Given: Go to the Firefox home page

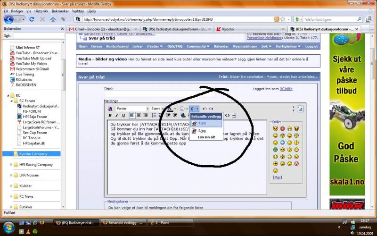Looking at the screenshot, I should [x=53, y=19].
